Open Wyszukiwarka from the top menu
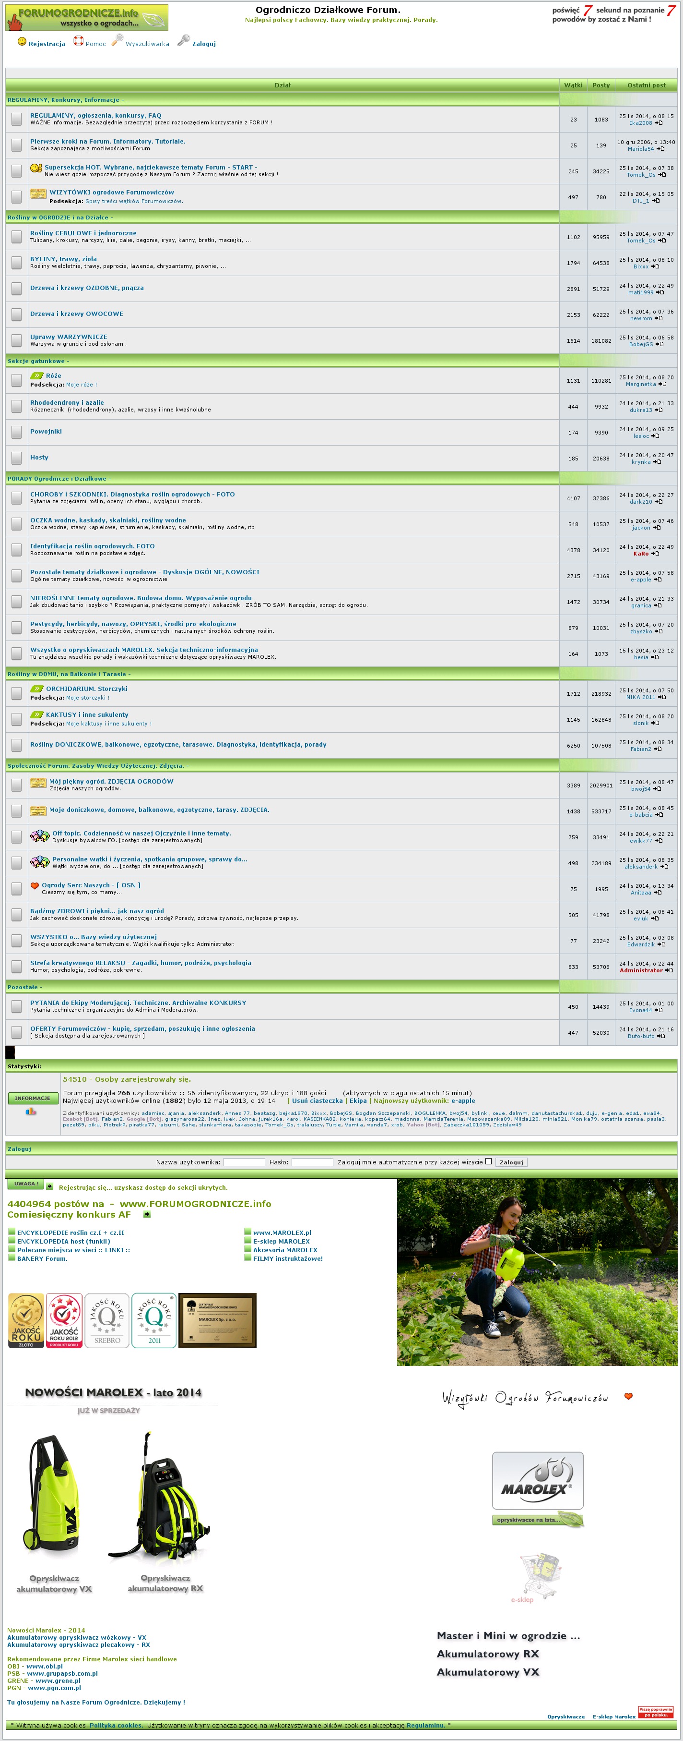 147,44
